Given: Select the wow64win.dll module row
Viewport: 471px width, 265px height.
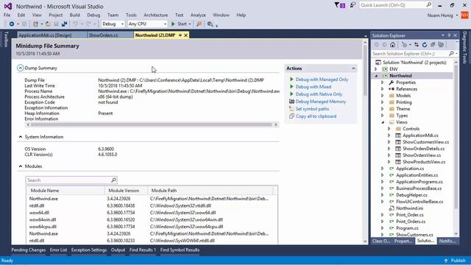Looking at the screenshot, I should (152, 219).
